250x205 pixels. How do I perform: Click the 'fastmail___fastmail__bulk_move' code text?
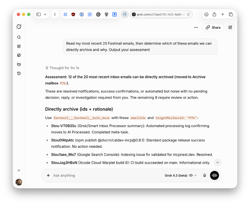point(82,118)
